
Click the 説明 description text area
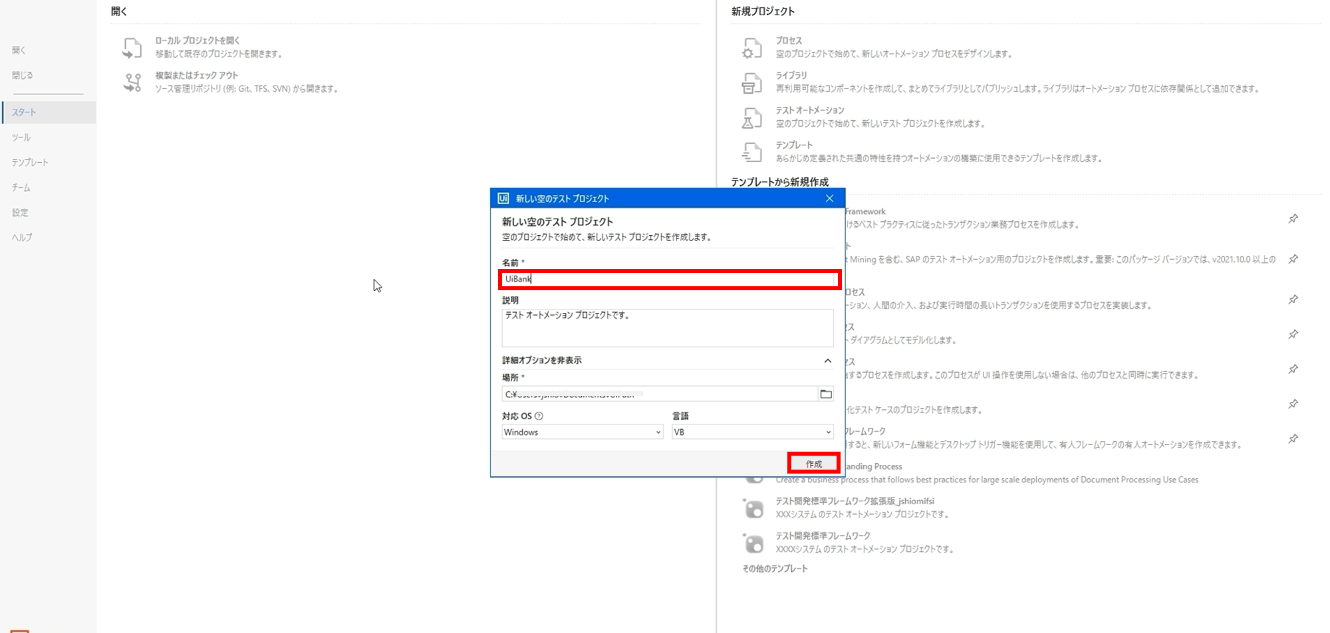click(x=667, y=327)
